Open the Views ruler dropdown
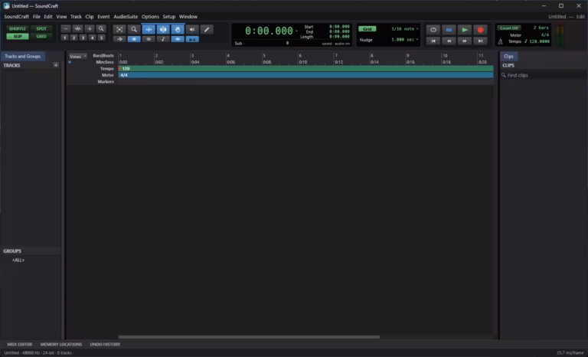 [x=77, y=57]
